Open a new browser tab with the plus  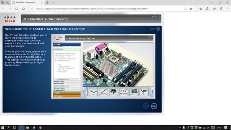48,3
